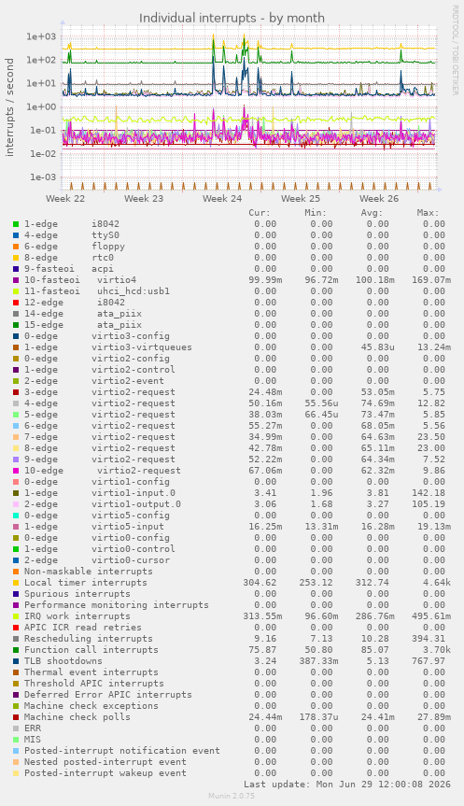Click the 'Week 24' x-axis label
Screen dimensions: 464x806
222,198
